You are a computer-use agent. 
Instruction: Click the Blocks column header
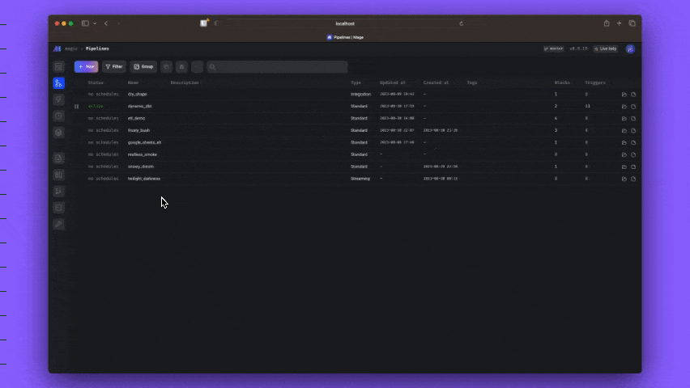562,82
